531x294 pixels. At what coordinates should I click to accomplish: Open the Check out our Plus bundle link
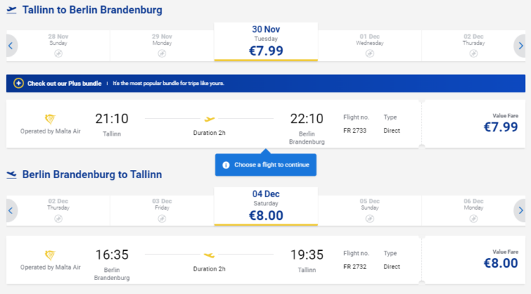[x=64, y=84]
